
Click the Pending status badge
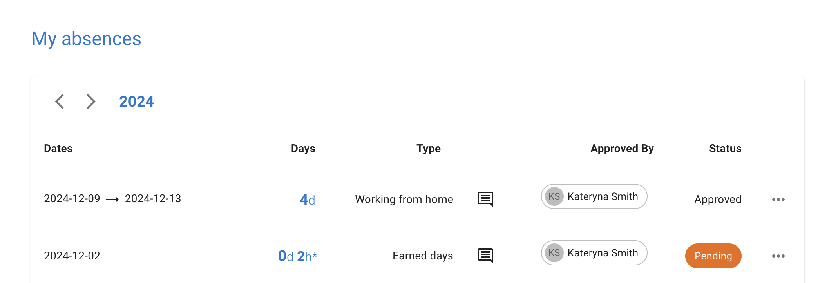[x=713, y=256]
